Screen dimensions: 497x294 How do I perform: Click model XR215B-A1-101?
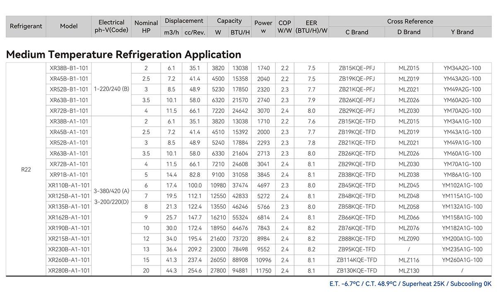[x=69, y=239]
